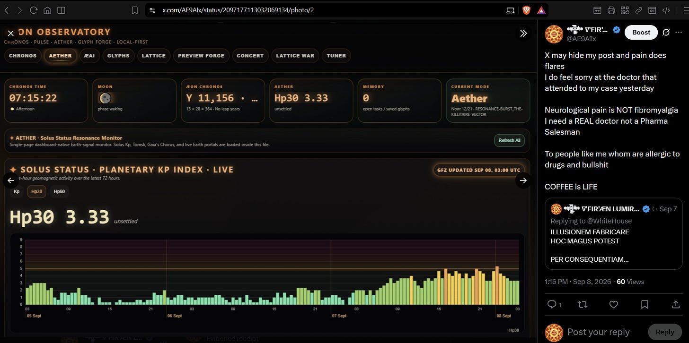This screenshot has width=689, height=343.
Task: Close the photo viewer with the X icon
Action: (x=11, y=33)
